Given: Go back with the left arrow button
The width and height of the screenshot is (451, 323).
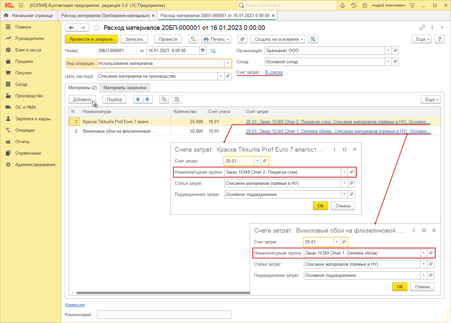Looking at the screenshot, I should click(x=71, y=28).
